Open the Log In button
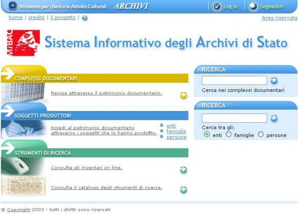 pos(225,7)
